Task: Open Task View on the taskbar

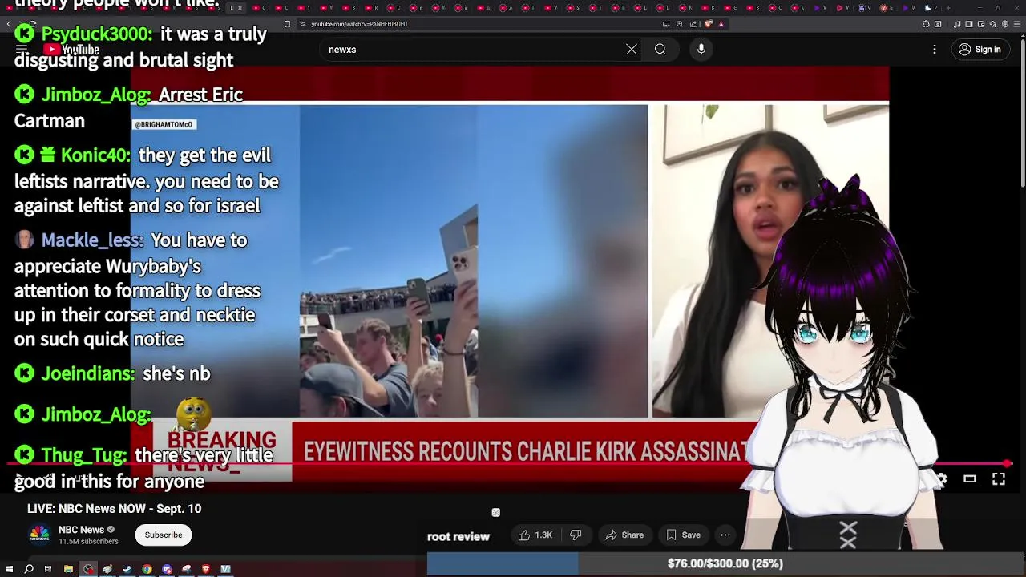Action: pyautogui.click(x=48, y=569)
